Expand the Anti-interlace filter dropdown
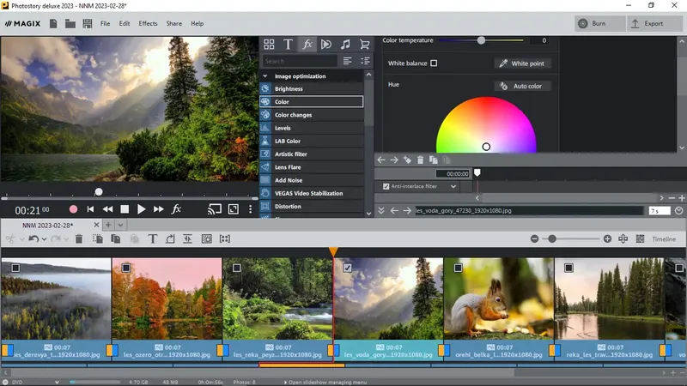Screen dimensions: 687x386 tap(453, 186)
